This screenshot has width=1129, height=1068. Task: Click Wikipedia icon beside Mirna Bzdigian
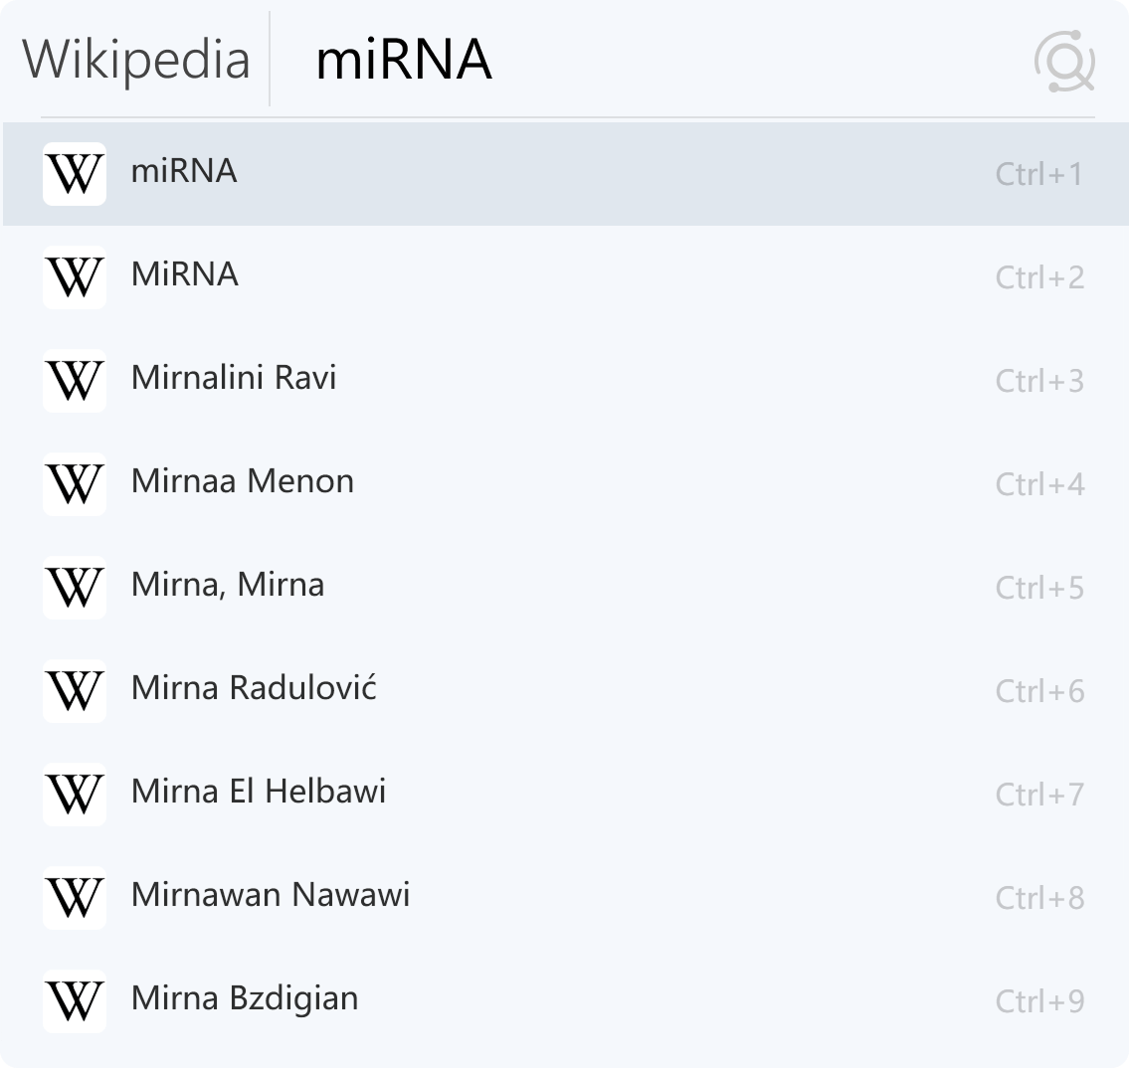(75, 1001)
